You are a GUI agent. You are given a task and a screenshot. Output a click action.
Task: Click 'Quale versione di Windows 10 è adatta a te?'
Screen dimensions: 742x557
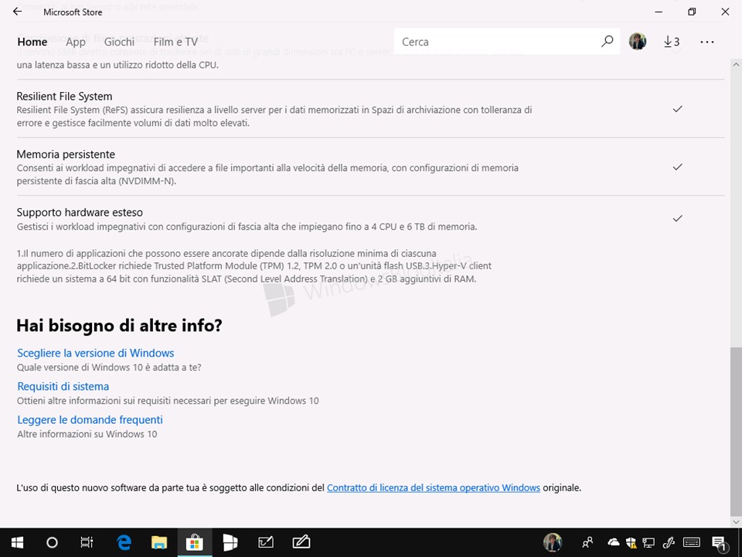(109, 367)
